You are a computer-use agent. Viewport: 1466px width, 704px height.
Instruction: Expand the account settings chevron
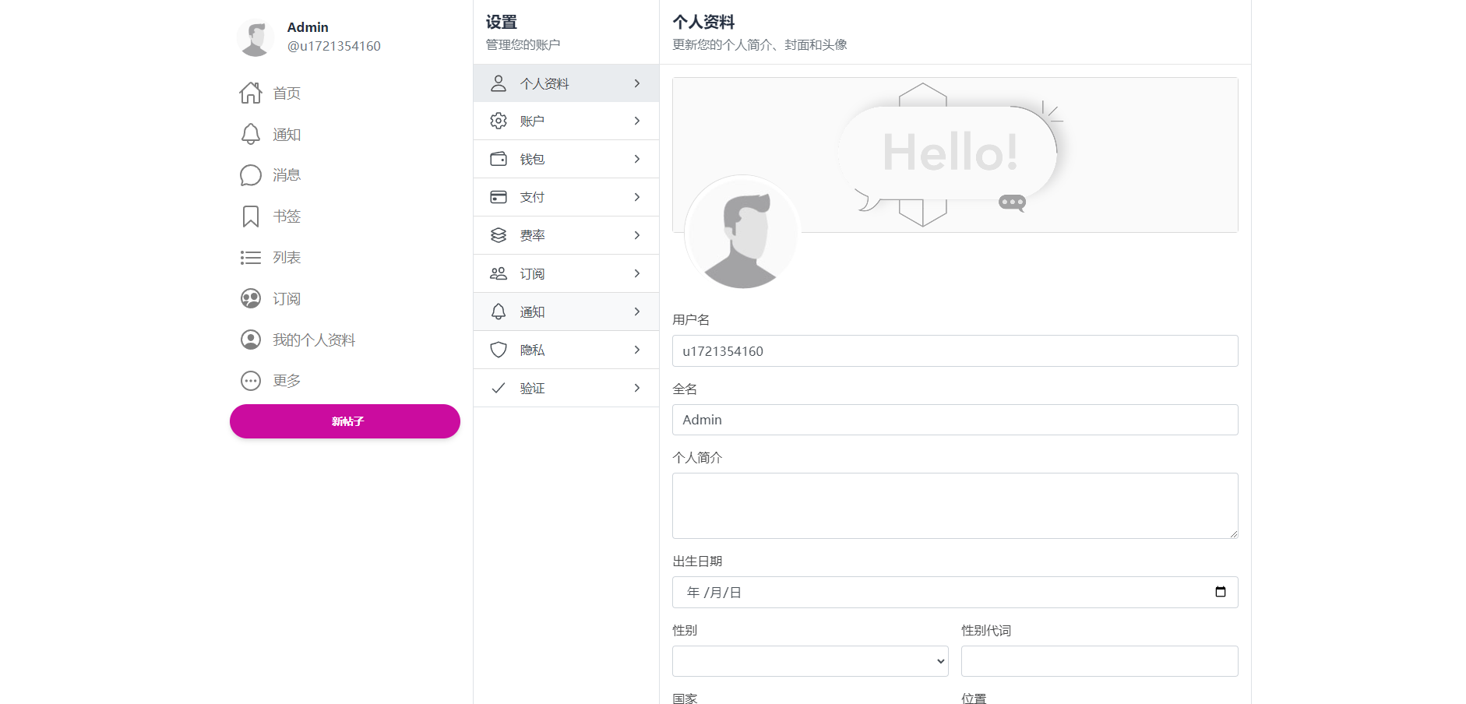click(x=637, y=121)
